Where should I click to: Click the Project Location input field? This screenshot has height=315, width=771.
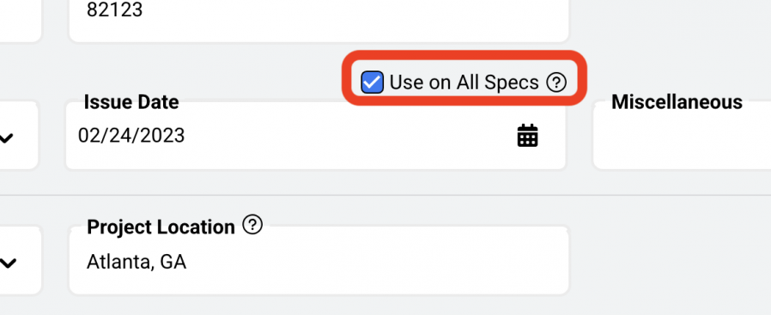tap(319, 260)
